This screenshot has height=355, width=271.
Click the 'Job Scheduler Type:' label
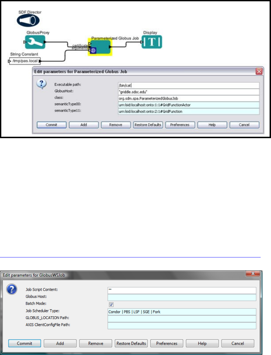(x=42, y=311)
